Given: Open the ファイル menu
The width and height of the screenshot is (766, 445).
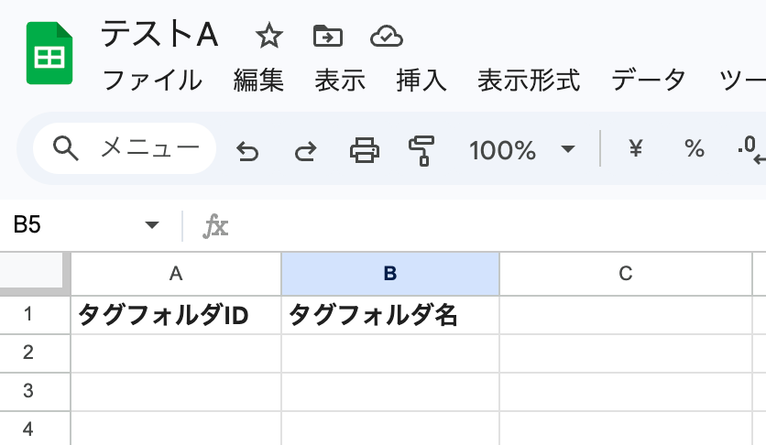Looking at the screenshot, I should tap(152, 81).
